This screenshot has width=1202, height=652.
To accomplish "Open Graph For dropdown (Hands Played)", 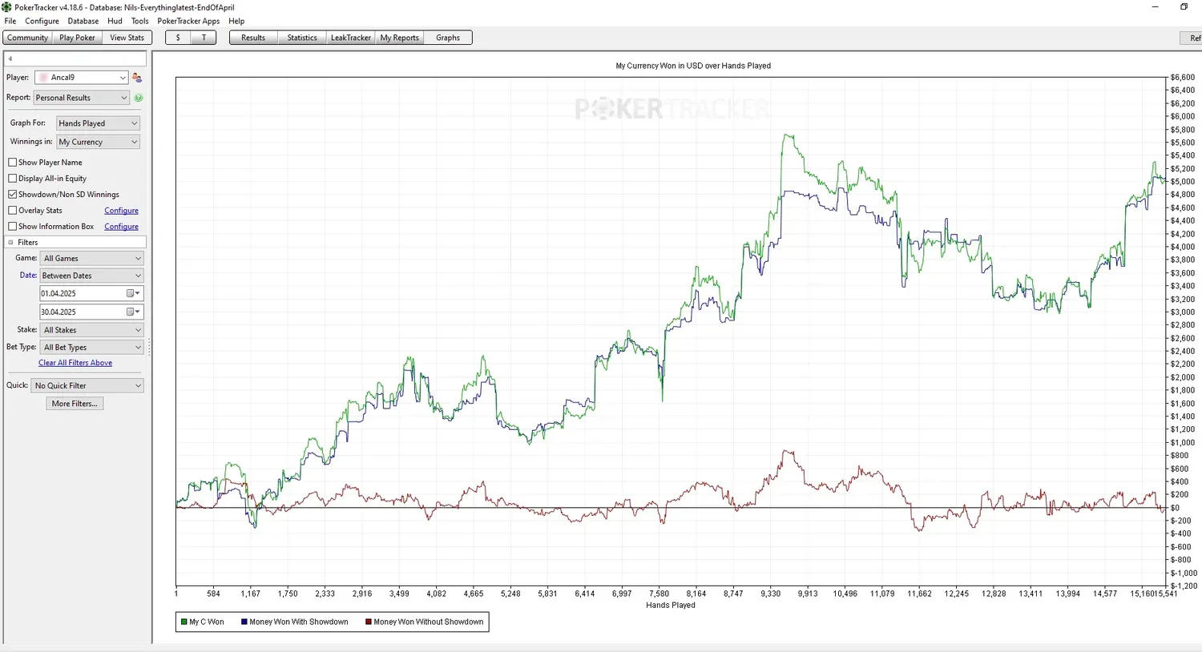I will point(98,123).
